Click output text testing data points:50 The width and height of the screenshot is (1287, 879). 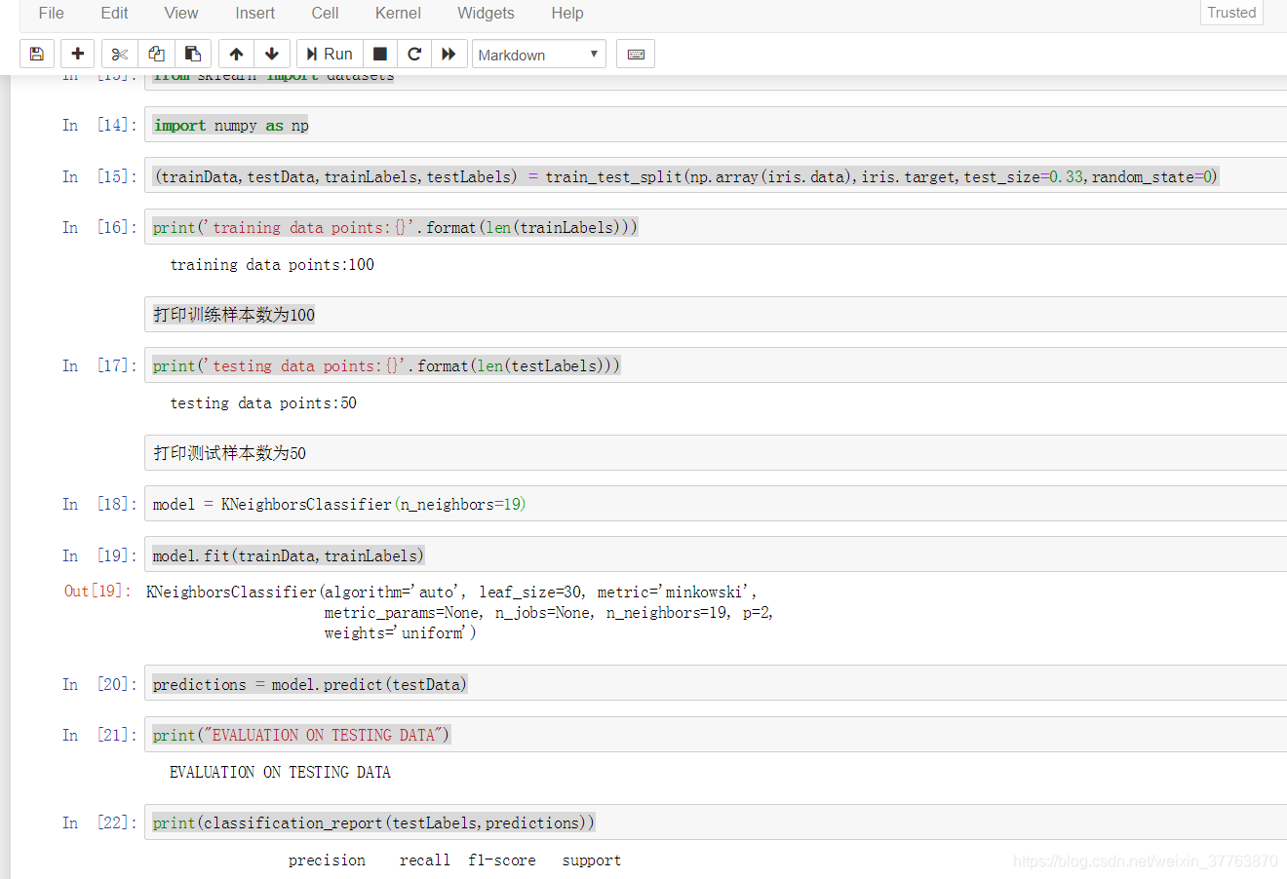[x=263, y=402]
